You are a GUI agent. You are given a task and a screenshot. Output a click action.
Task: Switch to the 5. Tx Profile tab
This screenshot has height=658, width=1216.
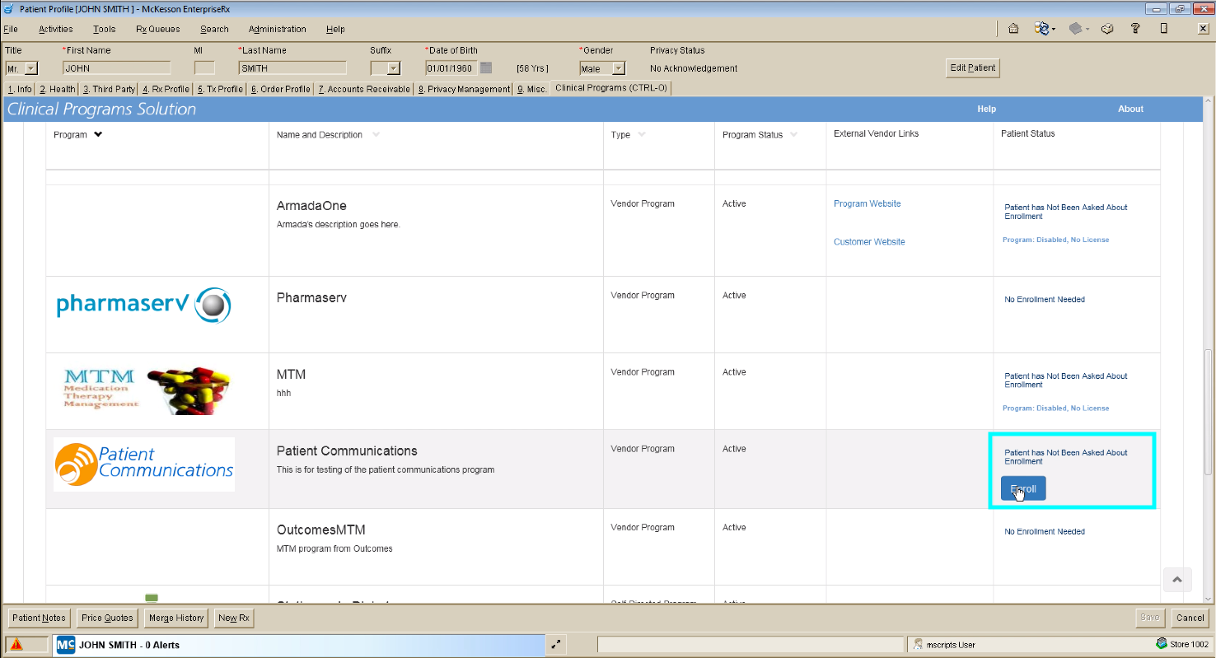pos(220,89)
